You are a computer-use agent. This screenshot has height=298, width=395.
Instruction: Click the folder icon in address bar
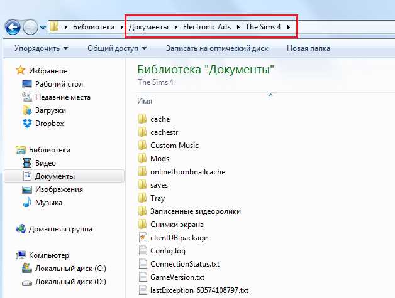click(54, 26)
